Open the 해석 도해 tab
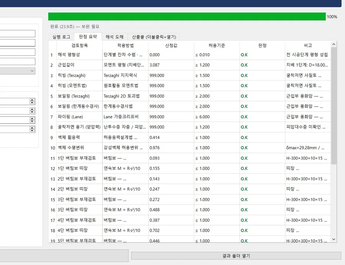 click(114, 37)
